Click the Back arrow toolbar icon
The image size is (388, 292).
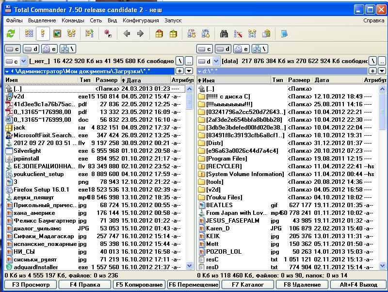[127, 33]
